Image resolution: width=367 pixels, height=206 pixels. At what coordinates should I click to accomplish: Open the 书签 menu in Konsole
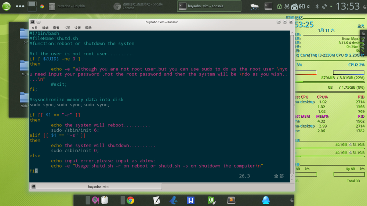click(x=67, y=28)
